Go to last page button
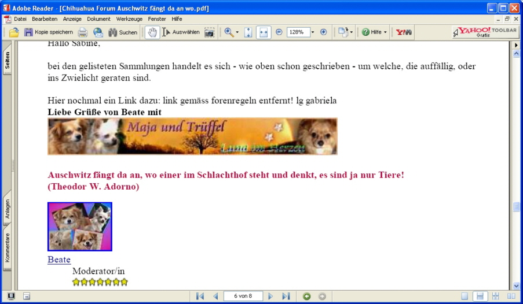 286,296
